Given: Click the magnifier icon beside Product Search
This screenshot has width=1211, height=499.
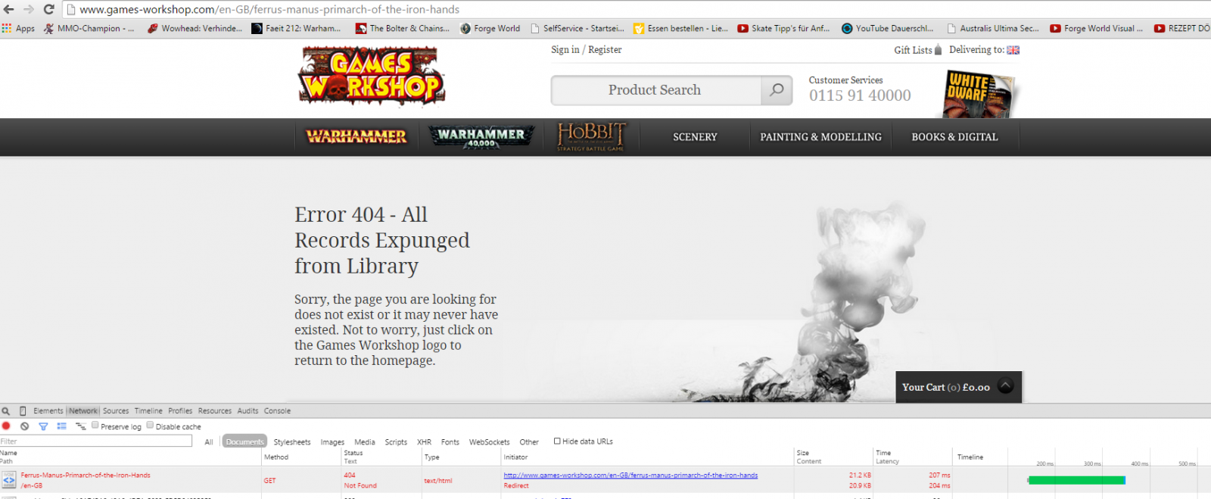Looking at the screenshot, I should coord(777,90).
